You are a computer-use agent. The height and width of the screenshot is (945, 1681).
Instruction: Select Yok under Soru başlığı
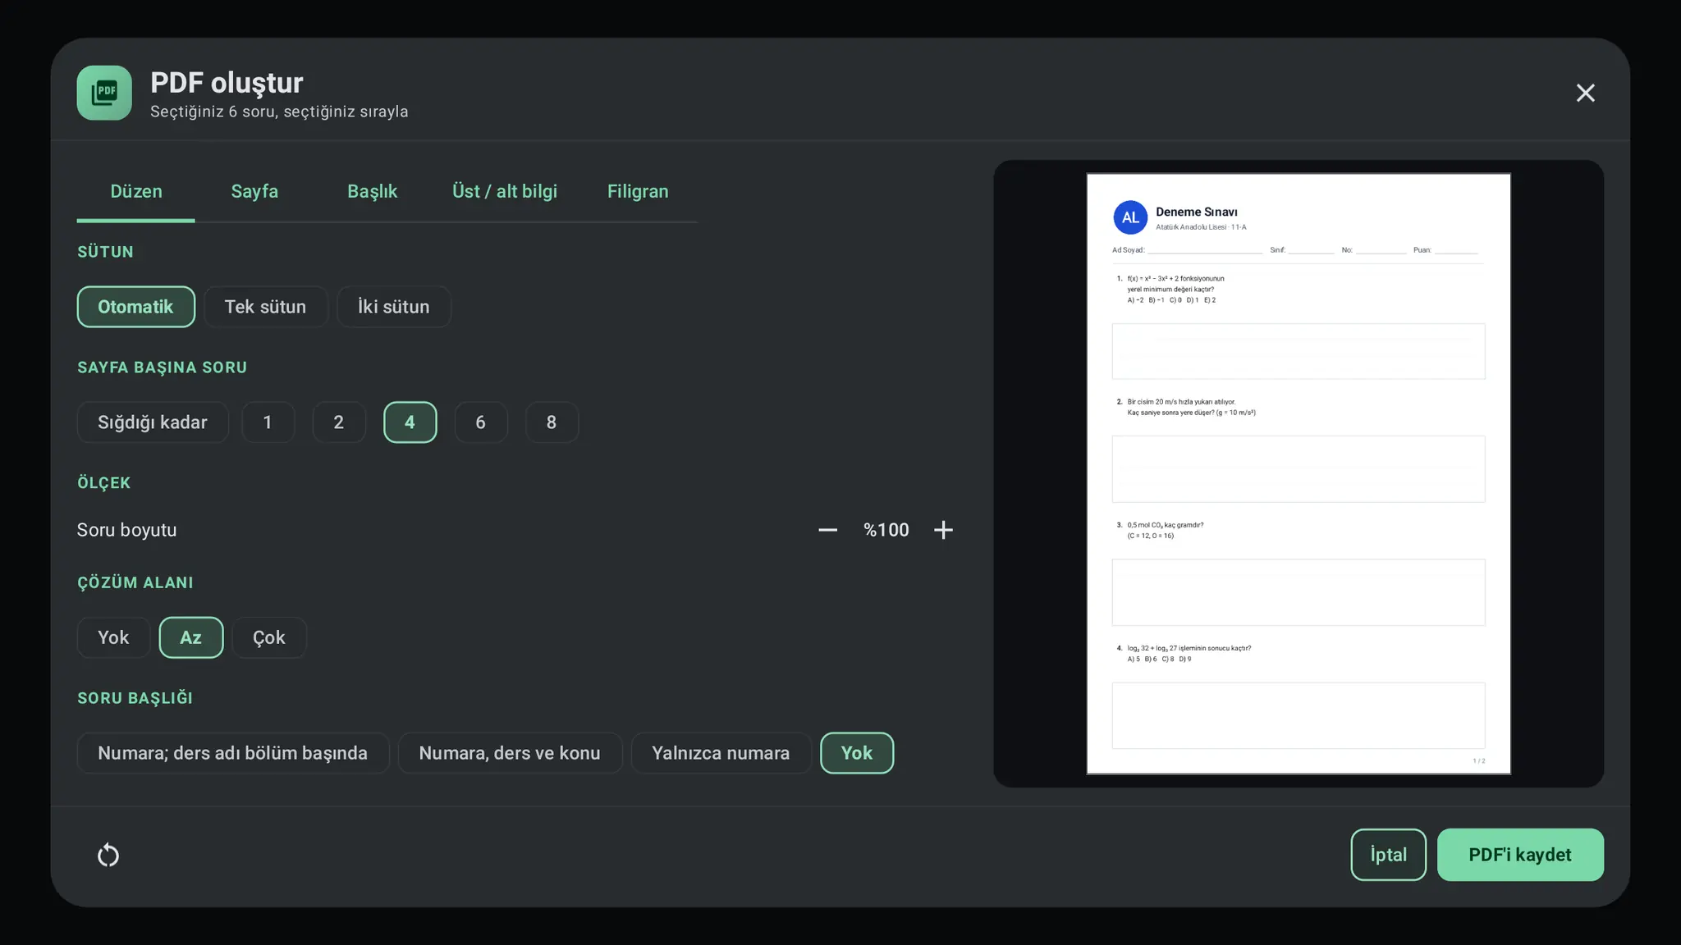[857, 753]
